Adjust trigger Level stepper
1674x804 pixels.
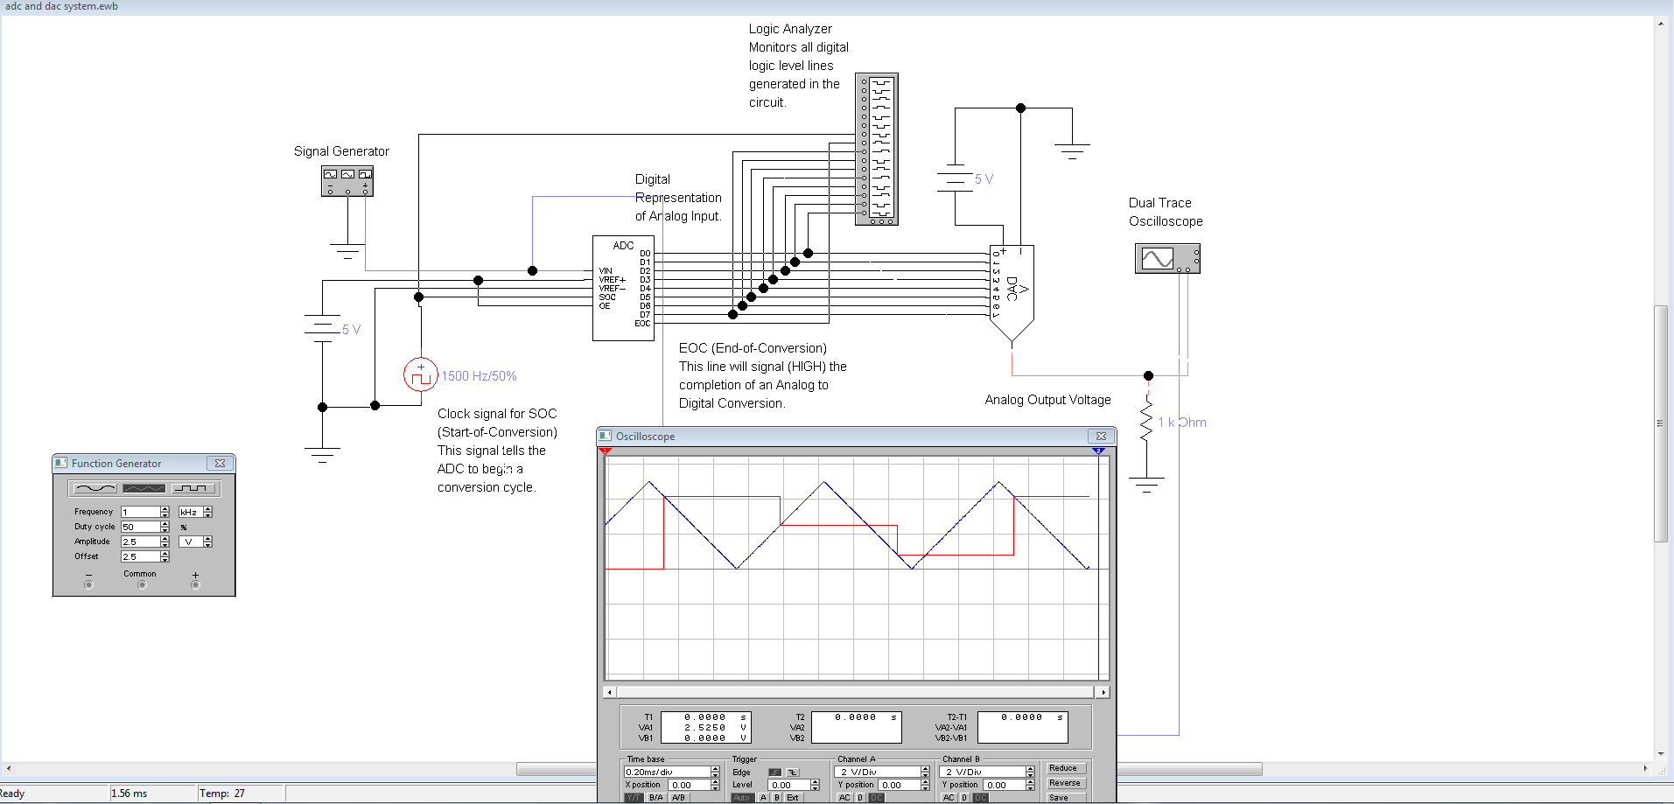point(815,785)
